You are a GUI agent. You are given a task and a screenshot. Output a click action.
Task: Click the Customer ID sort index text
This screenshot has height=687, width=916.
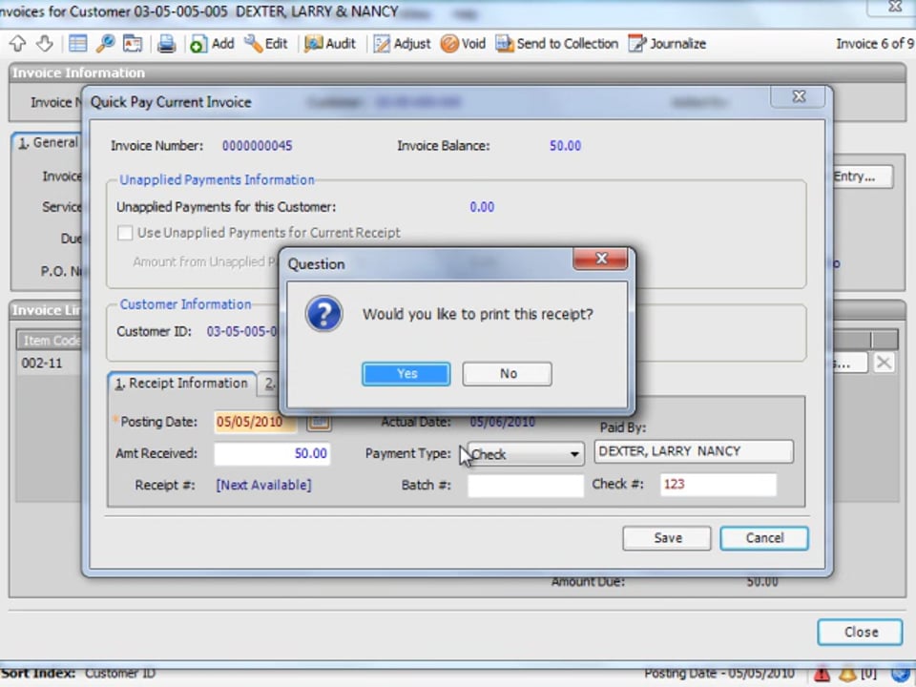click(120, 674)
